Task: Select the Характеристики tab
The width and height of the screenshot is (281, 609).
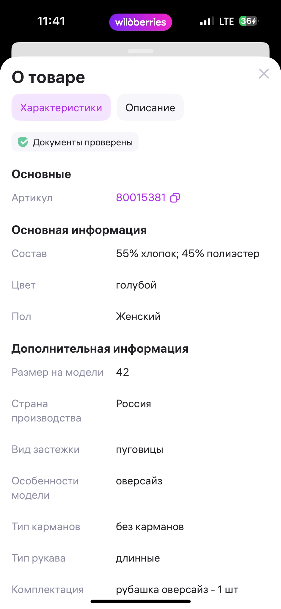Action: click(61, 107)
